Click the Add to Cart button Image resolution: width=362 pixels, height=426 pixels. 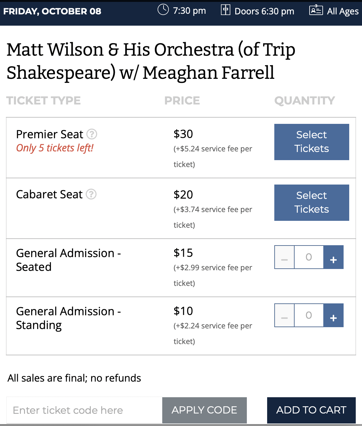(311, 410)
